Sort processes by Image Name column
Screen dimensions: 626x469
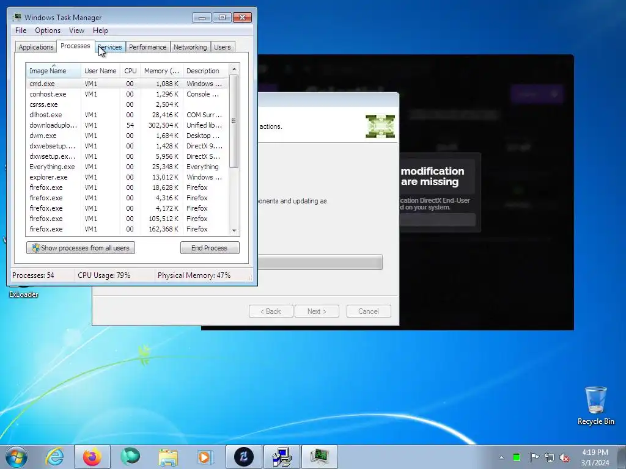coord(54,71)
